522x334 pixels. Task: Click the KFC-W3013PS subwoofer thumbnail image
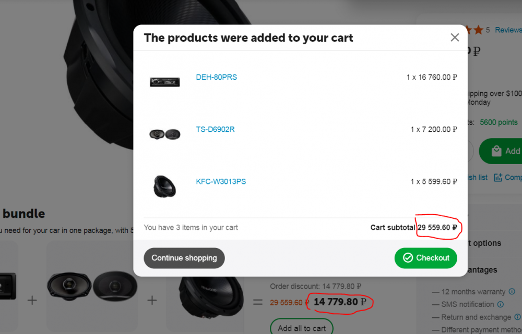pyautogui.click(x=164, y=186)
